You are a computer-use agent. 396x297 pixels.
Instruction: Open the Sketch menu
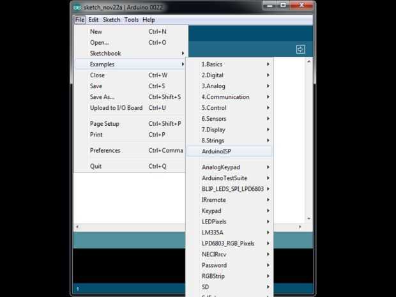coord(111,20)
